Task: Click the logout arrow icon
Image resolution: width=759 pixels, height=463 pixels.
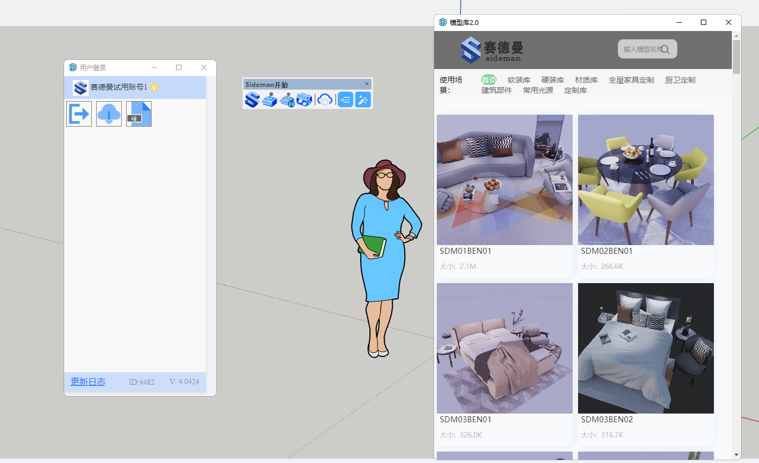Action: tap(79, 114)
